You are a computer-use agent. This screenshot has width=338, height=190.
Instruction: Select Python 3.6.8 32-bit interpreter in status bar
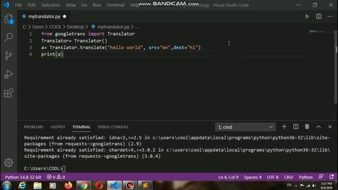pos(23,177)
